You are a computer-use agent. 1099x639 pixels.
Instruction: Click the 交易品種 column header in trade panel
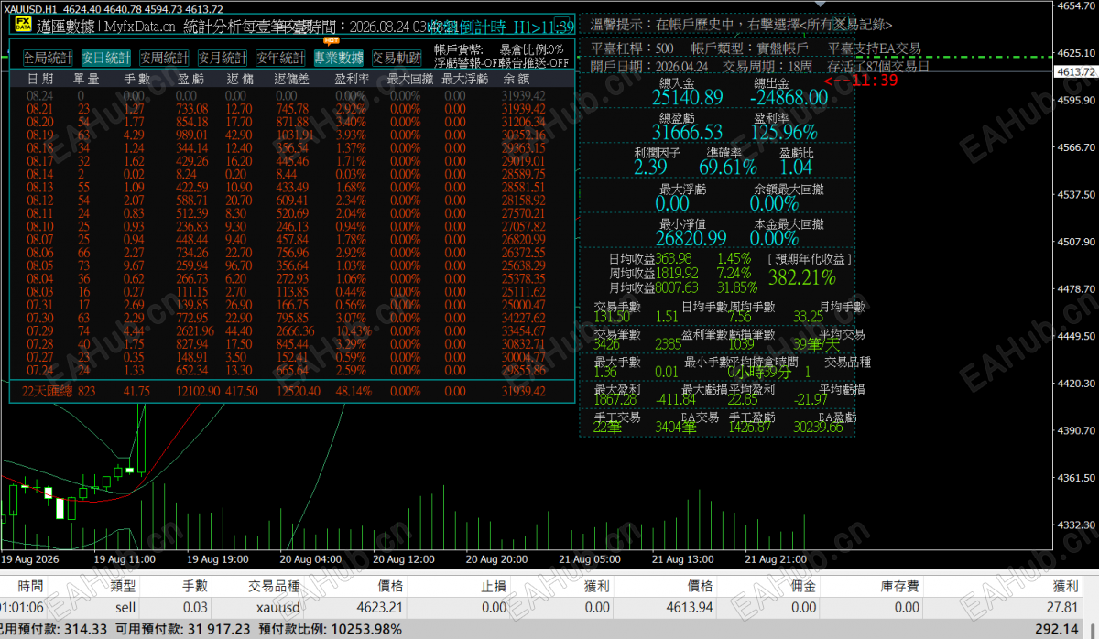pos(274,586)
